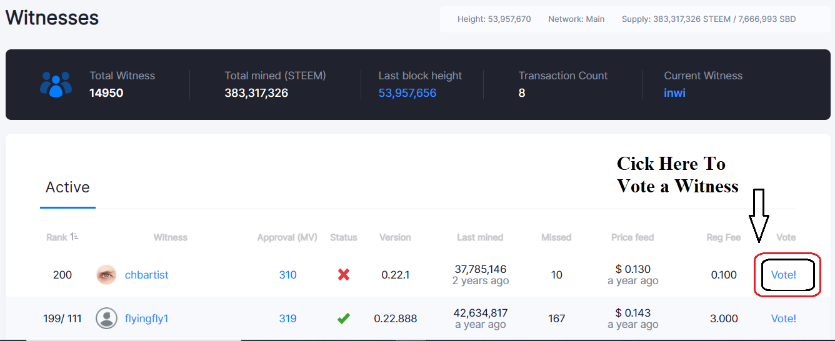This screenshot has width=835, height=341.
Task: Click flyingfly1's rank 199/ 111 cell
Action: [x=62, y=319]
